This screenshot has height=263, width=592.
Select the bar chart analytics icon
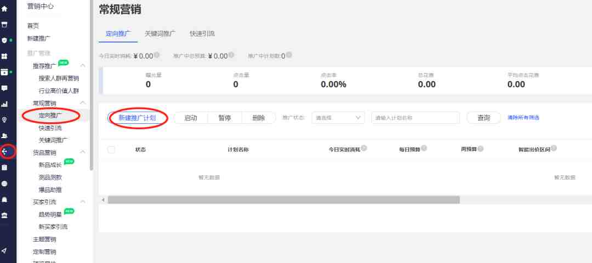pyautogui.click(x=4, y=104)
